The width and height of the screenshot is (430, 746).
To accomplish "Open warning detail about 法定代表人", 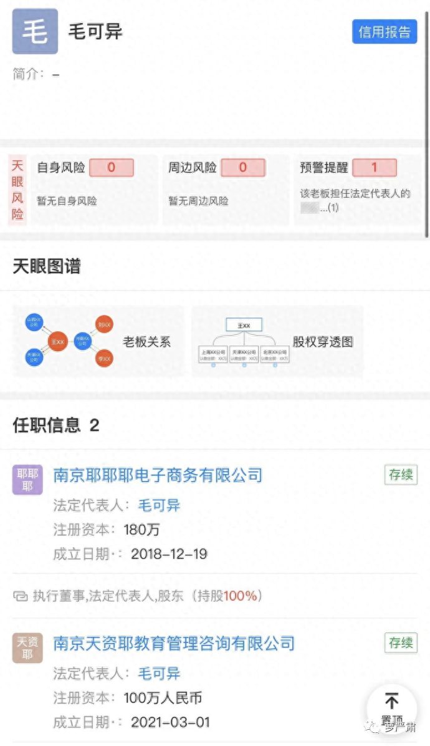I will coord(355,200).
